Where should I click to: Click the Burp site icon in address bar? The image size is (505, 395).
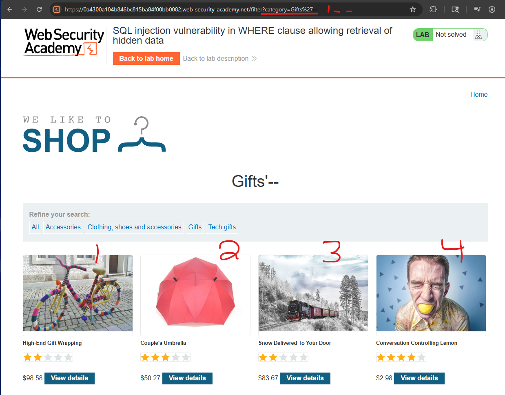click(x=57, y=9)
